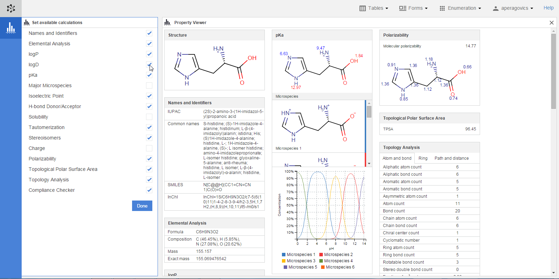This screenshot has width=559, height=279.
Task: Open the Help link
Action: 548,8
